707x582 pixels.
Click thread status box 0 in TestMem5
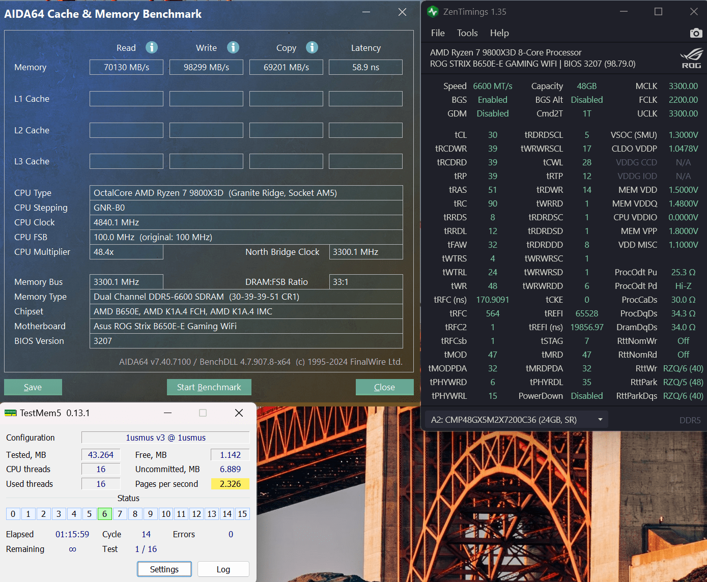(13, 514)
